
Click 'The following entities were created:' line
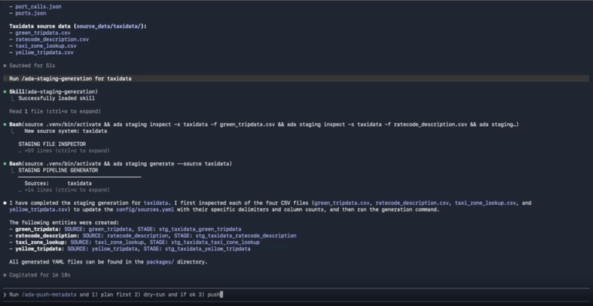[x=64, y=223]
